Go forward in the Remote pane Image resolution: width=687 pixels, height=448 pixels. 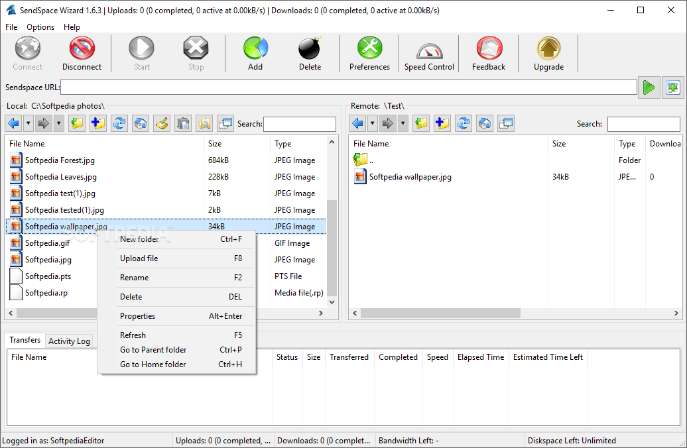point(388,123)
